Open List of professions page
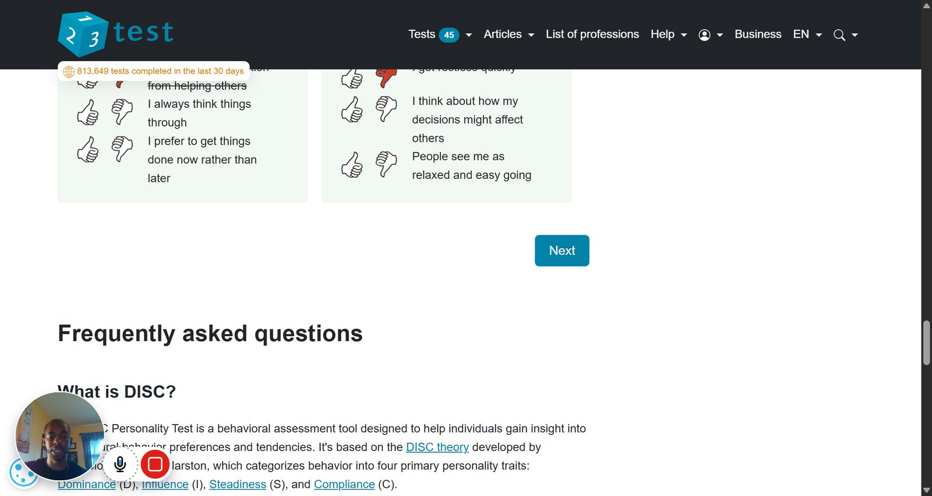Viewport: 932px width, 496px height. point(592,34)
